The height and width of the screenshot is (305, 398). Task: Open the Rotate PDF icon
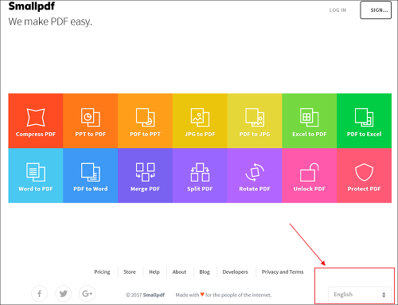pyautogui.click(x=255, y=172)
